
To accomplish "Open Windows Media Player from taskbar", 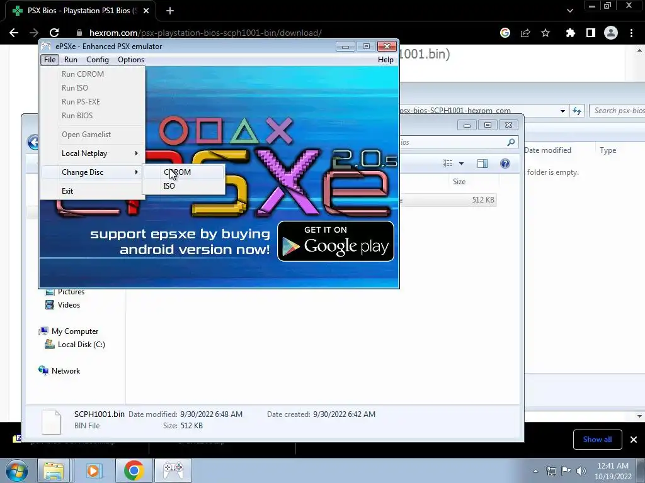I will (x=93, y=470).
